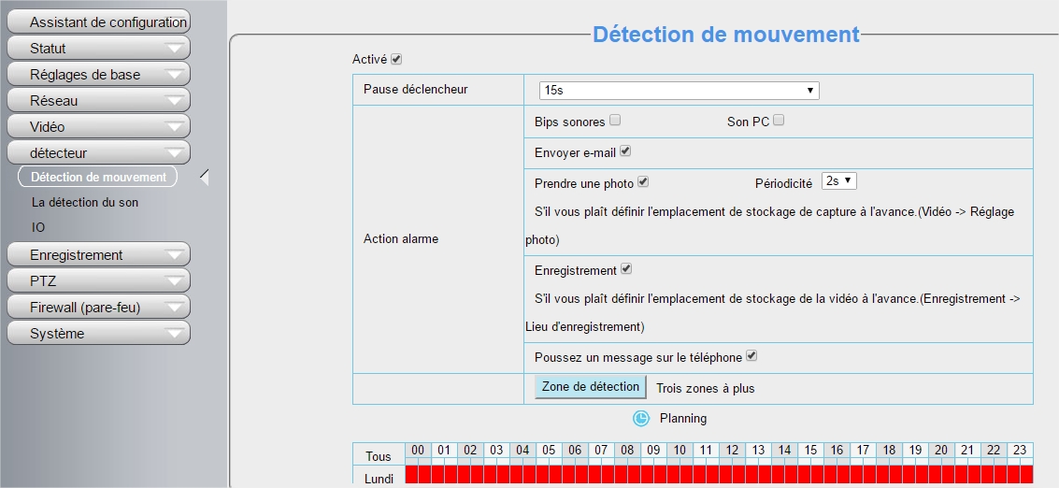The width and height of the screenshot is (1059, 488).
Task: Click the Périodicité label
Action: (783, 183)
